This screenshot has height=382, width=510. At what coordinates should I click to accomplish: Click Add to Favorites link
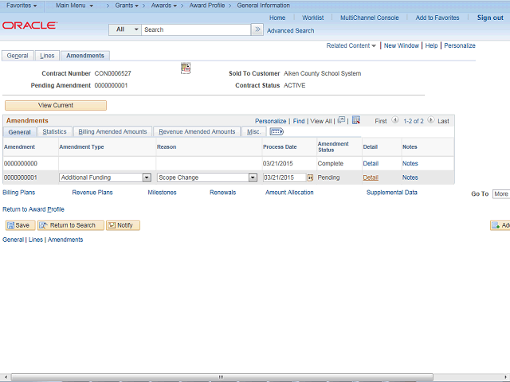coord(437,18)
